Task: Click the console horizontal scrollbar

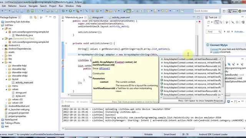Action: [x=130, y=128]
